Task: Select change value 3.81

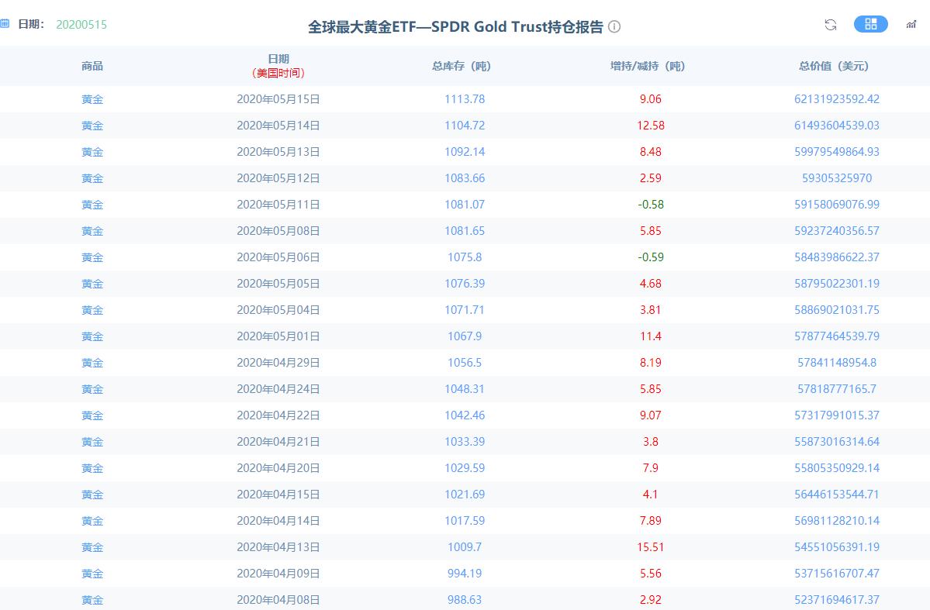Action: (651, 310)
